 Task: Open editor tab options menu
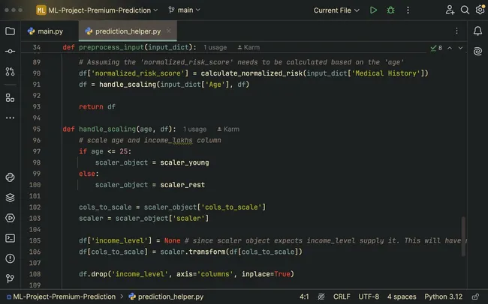tap(456, 31)
